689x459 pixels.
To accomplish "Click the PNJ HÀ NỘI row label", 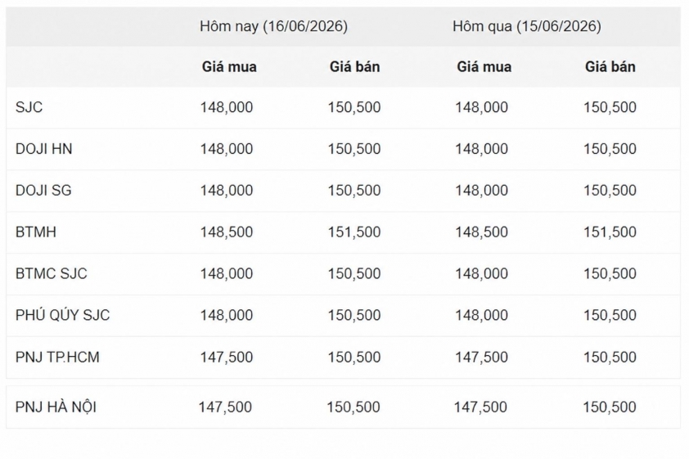I will [56, 407].
